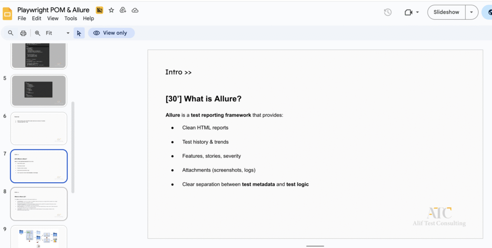Open version history clock icon

(388, 12)
